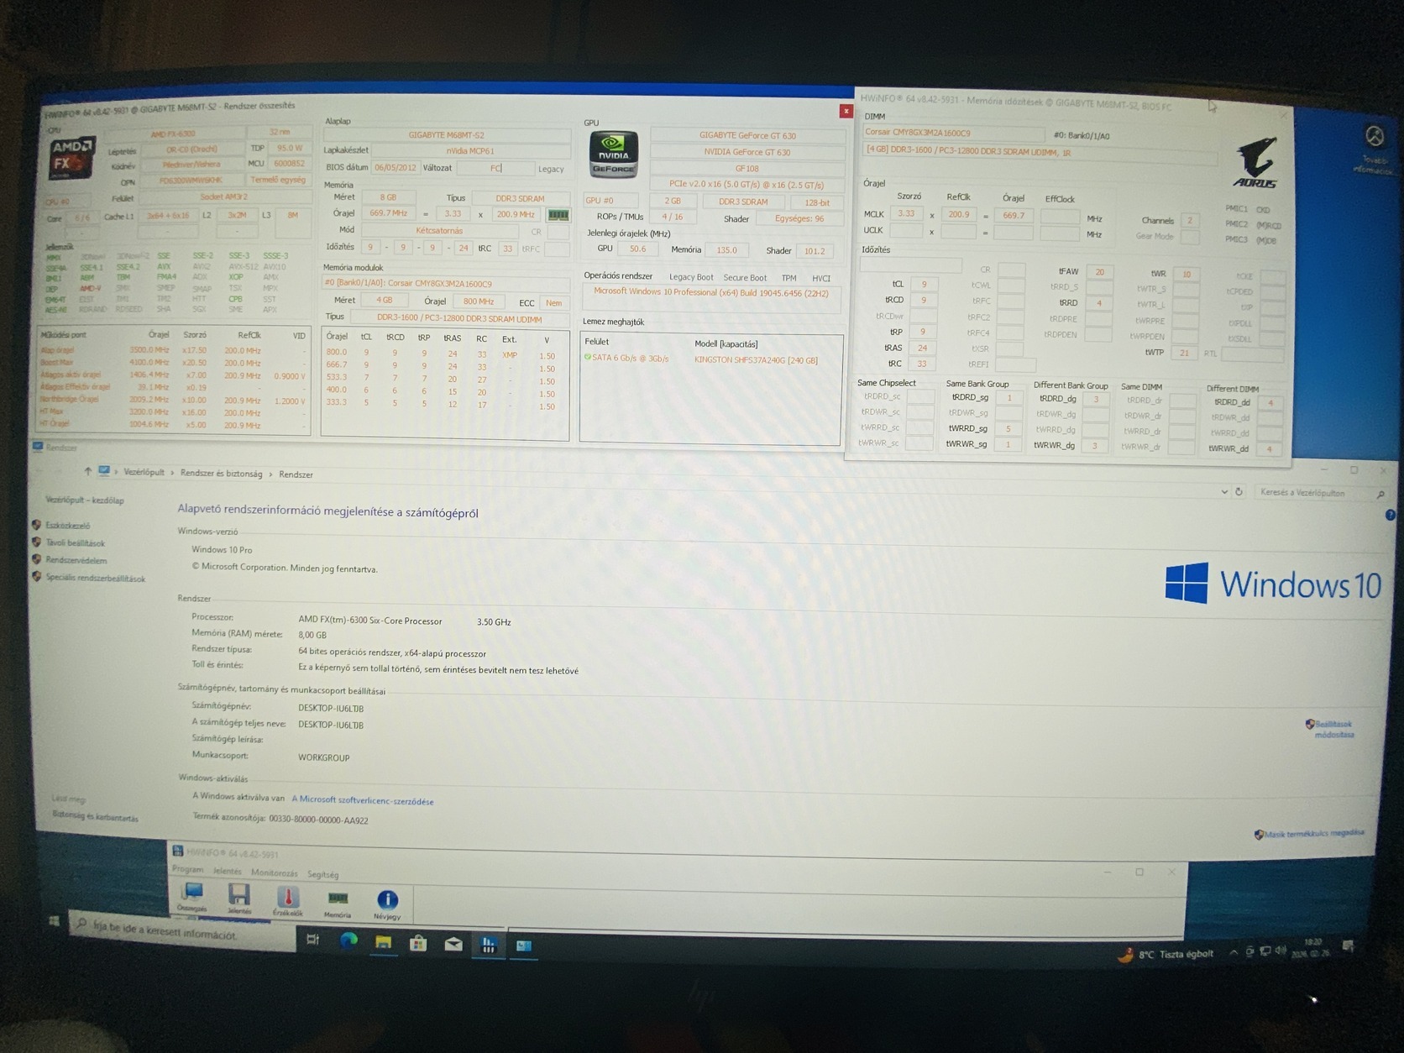Click the Windows Start button
The image size is (1404, 1053).
pos(55,922)
